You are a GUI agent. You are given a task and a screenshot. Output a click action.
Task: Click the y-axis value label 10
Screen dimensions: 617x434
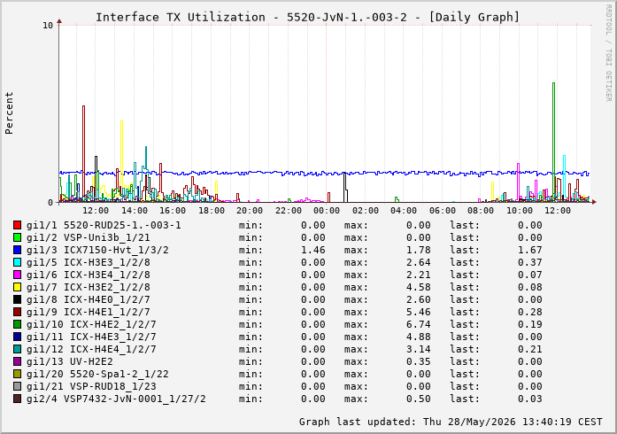coord(48,26)
